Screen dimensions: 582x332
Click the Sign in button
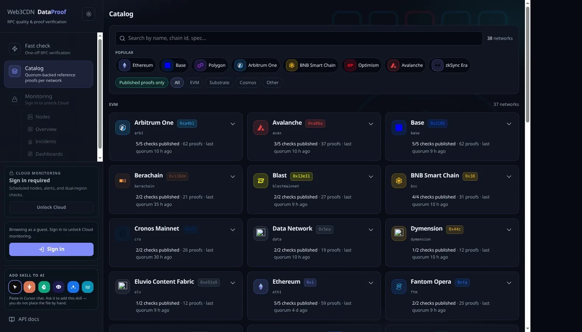click(51, 249)
